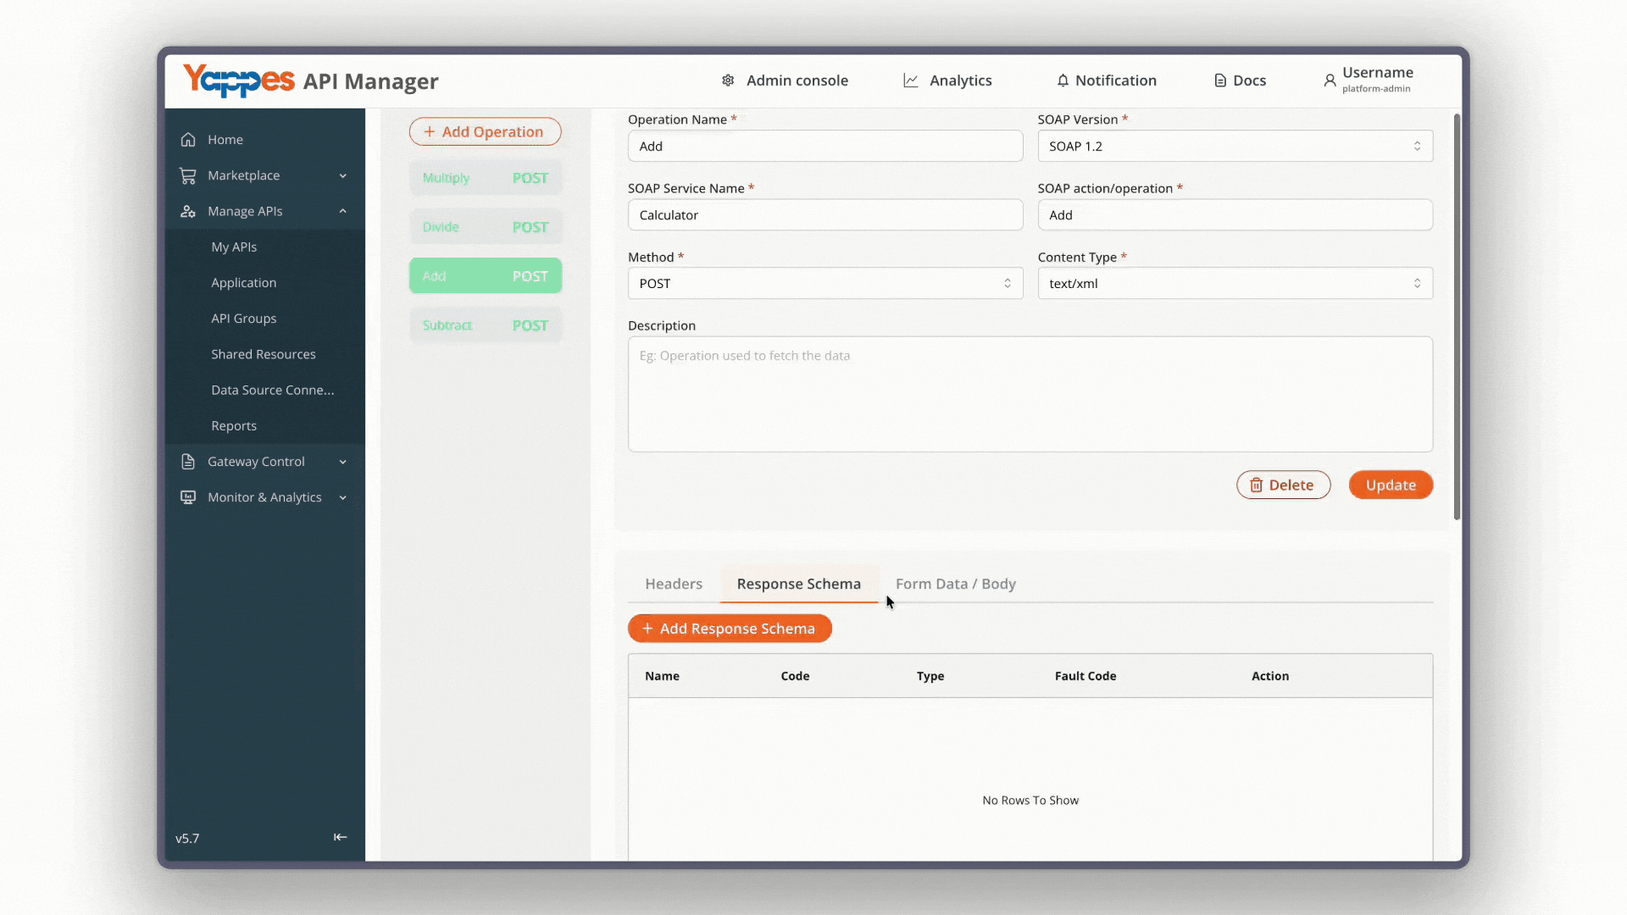Click the vertical scrollbar on right
Screen dimensions: 1627x915
(1457, 316)
